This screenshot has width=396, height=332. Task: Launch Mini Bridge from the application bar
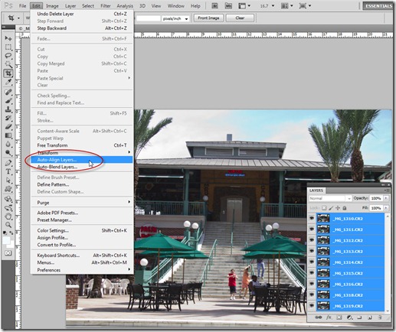(228, 5)
